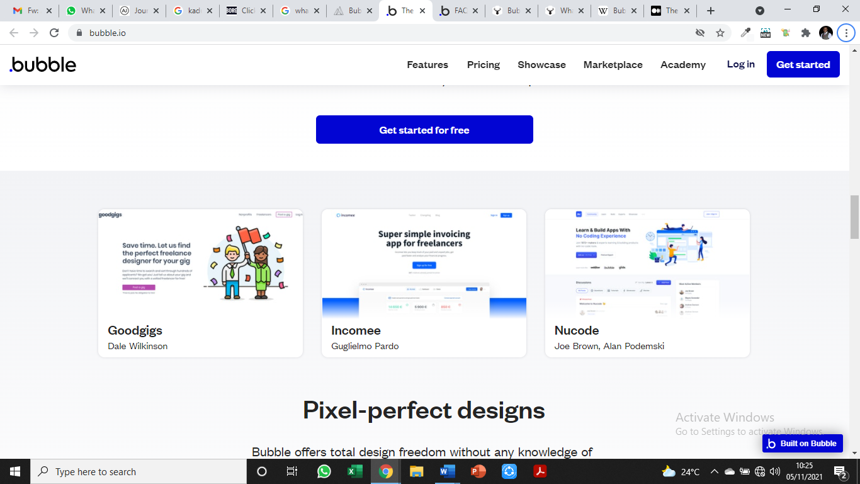Open the network globe icon in tray
Viewport: 860px width, 484px height.
coord(760,471)
